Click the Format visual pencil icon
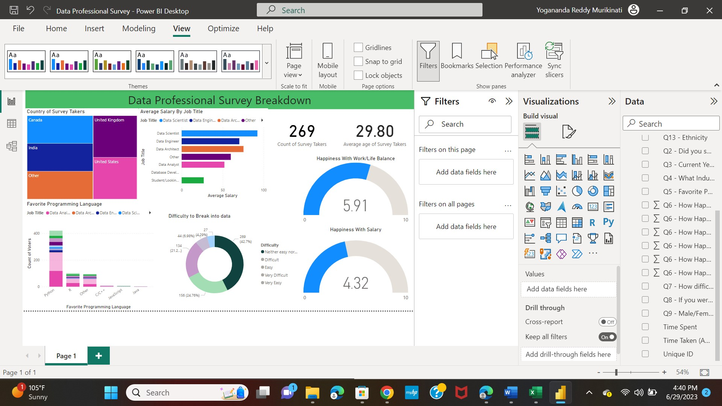Viewport: 722px width, 406px height. [x=568, y=132]
